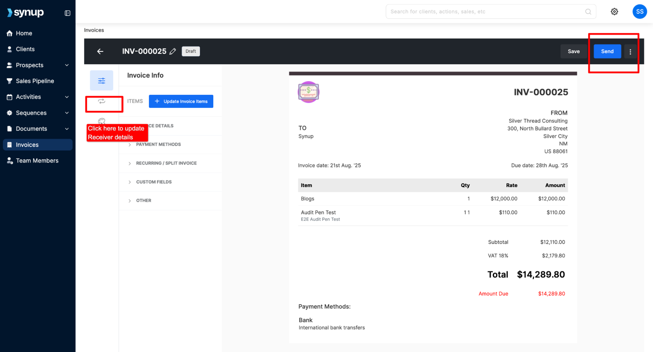
Task: Click the Draft status badge
Action: pyautogui.click(x=190, y=51)
